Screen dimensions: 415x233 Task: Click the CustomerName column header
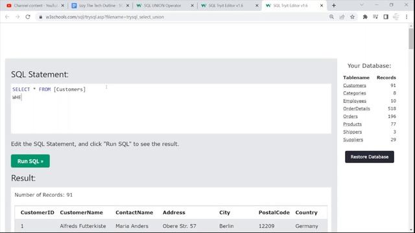(81, 213)
